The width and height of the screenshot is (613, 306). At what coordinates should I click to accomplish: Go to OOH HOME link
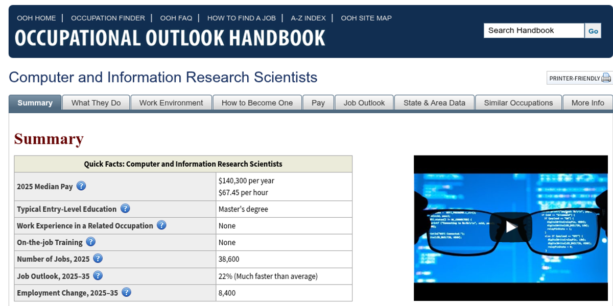click(36, 18)
